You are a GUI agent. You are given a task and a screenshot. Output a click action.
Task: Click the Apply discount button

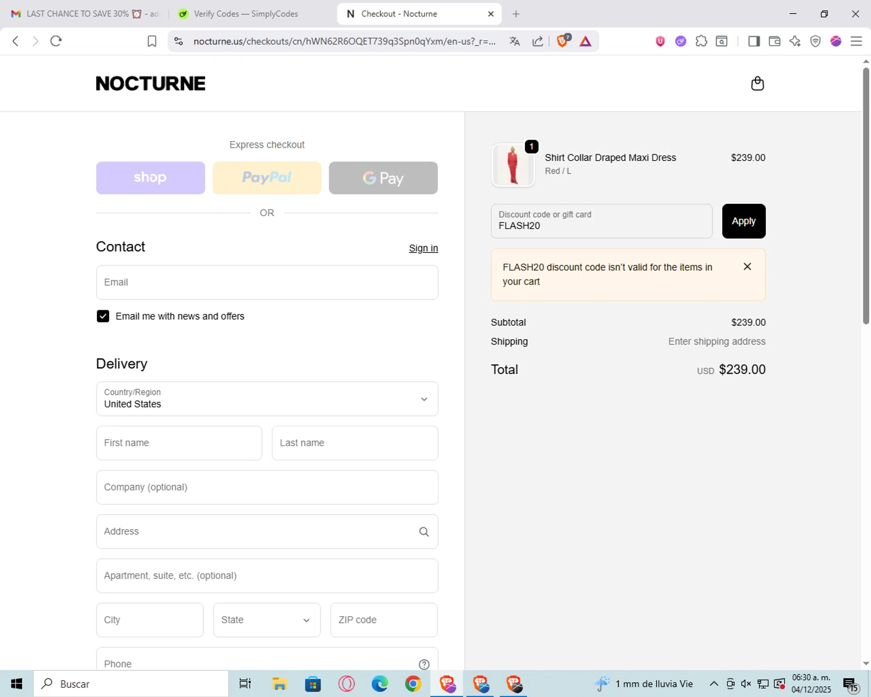coord(744,221)
